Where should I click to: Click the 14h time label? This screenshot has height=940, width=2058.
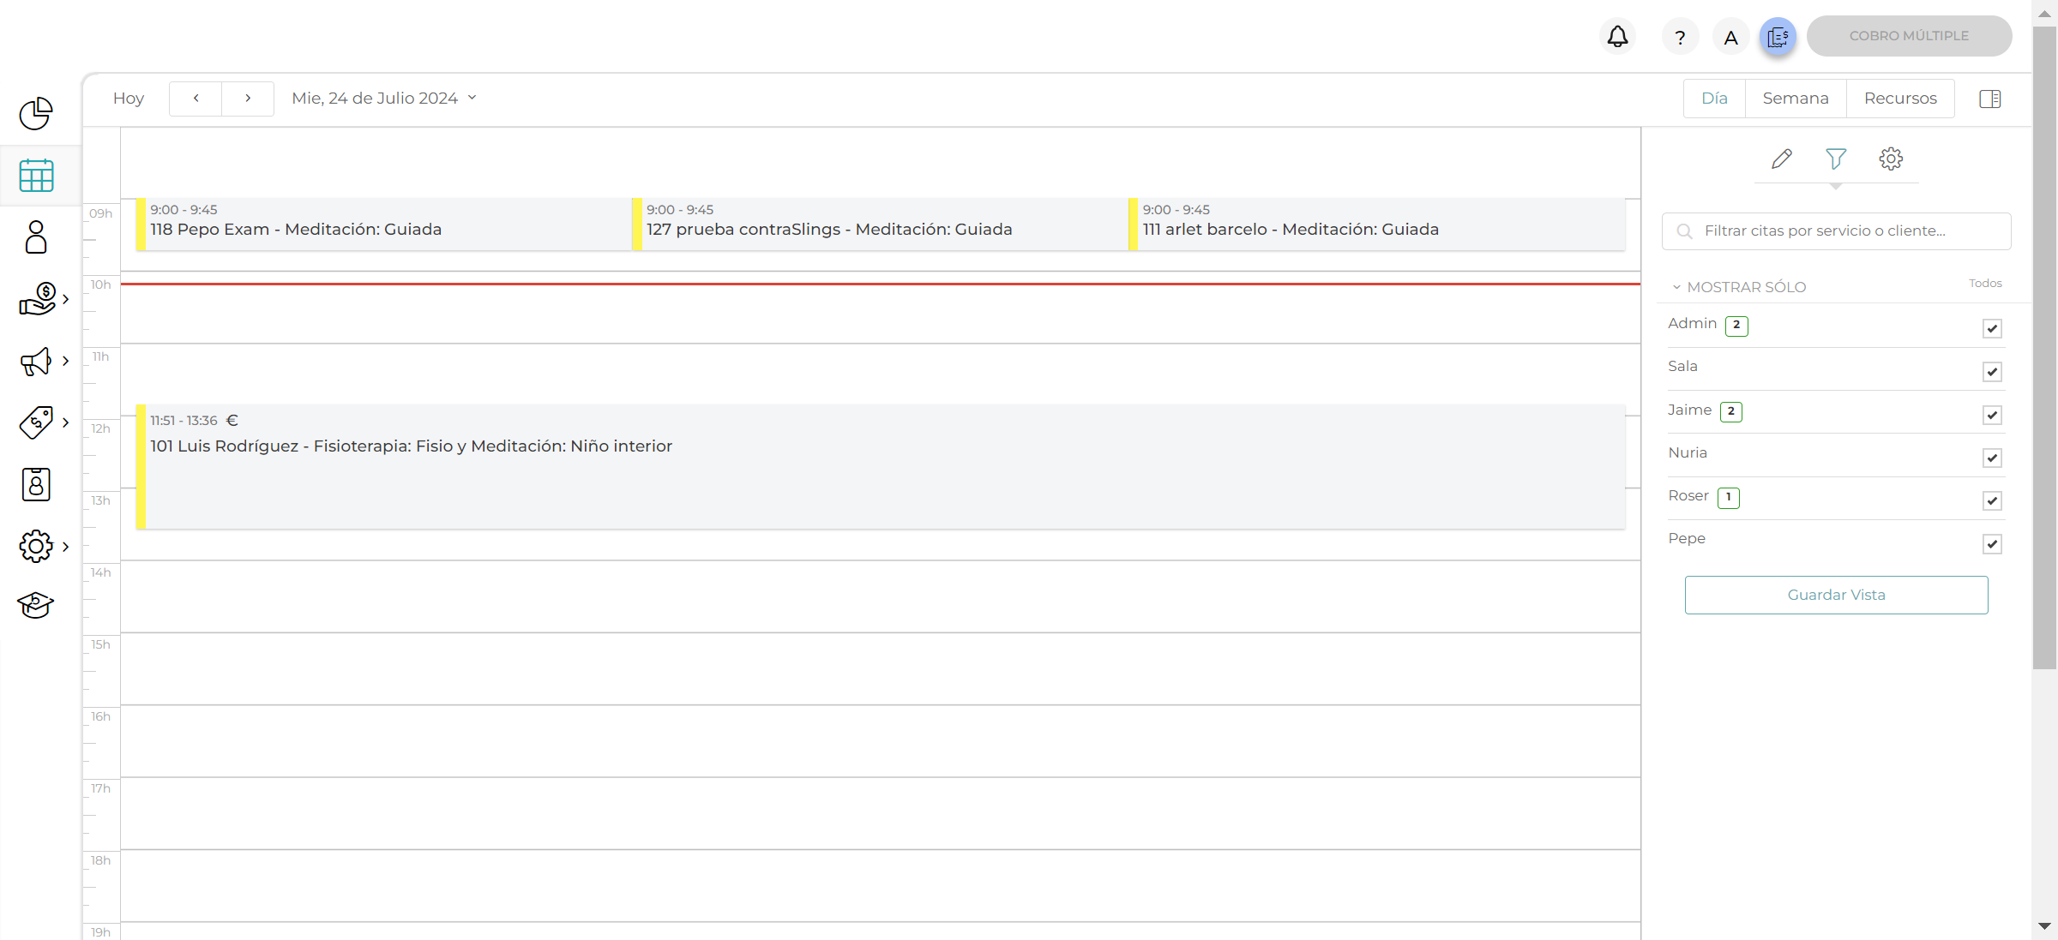coord(101,572)
